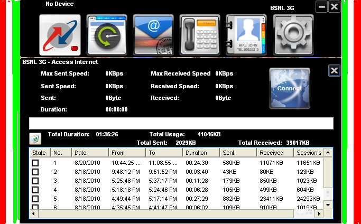Click the vertical scrollbar down arrow
Image resolution: width=361 pixels, height=224 pixels.
tap(328, 204)
